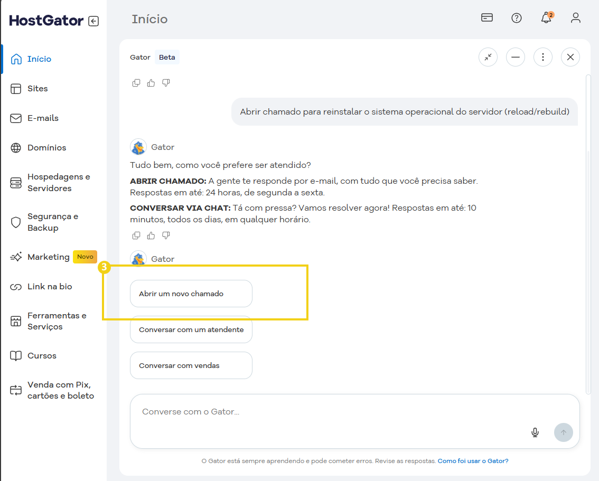599x481 pixels.
Task: Open the Cursos menu item
Action: click(x=41, y=355)
